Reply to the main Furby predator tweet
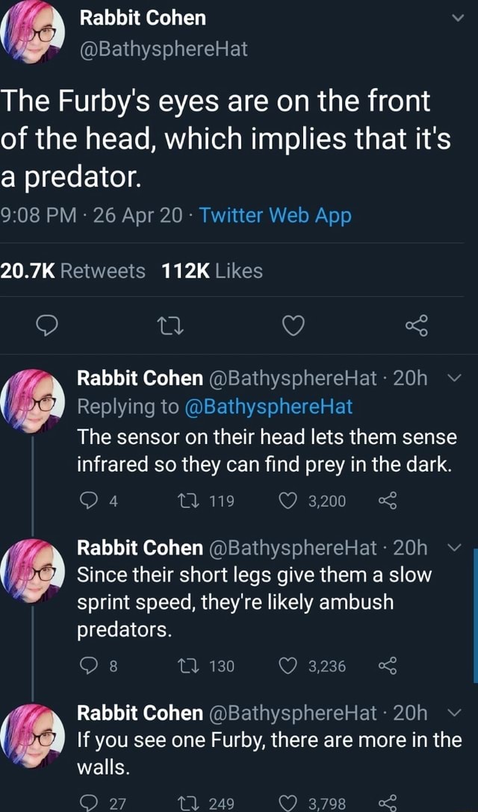 [x=47, y=326]
